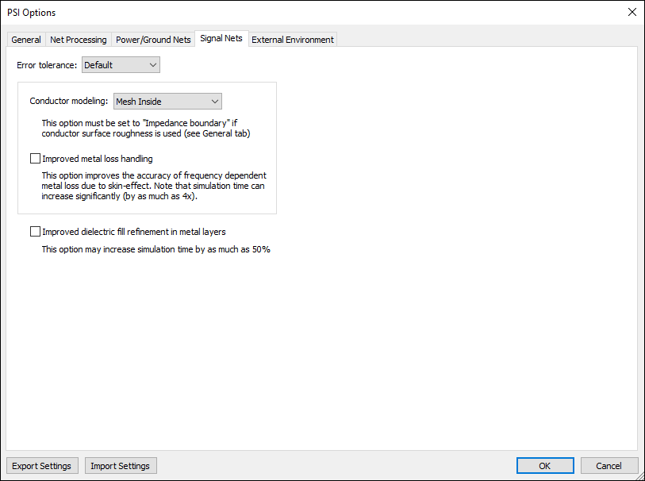Select the Power/Ground Nets tab
645x481 pixels.
click(x=153, y=40)
